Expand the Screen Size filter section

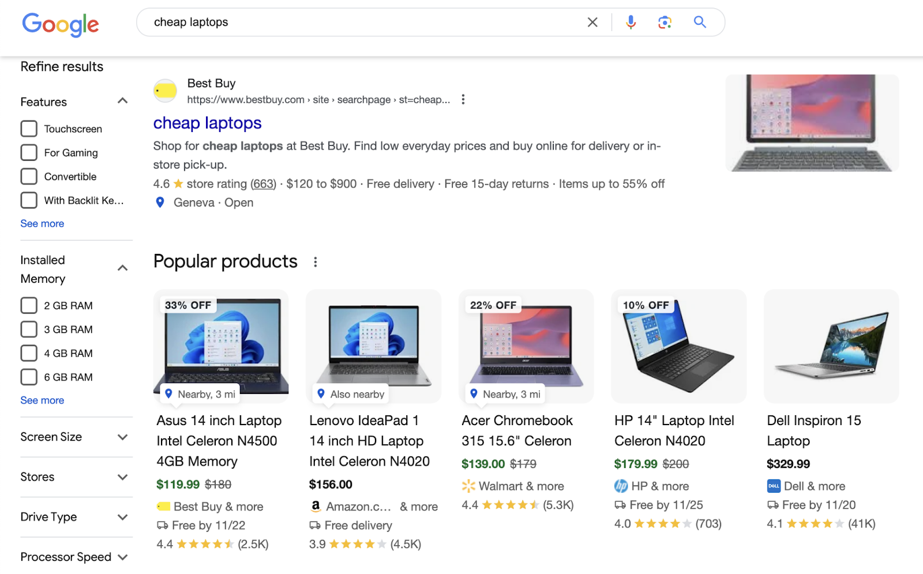[122, 437]
